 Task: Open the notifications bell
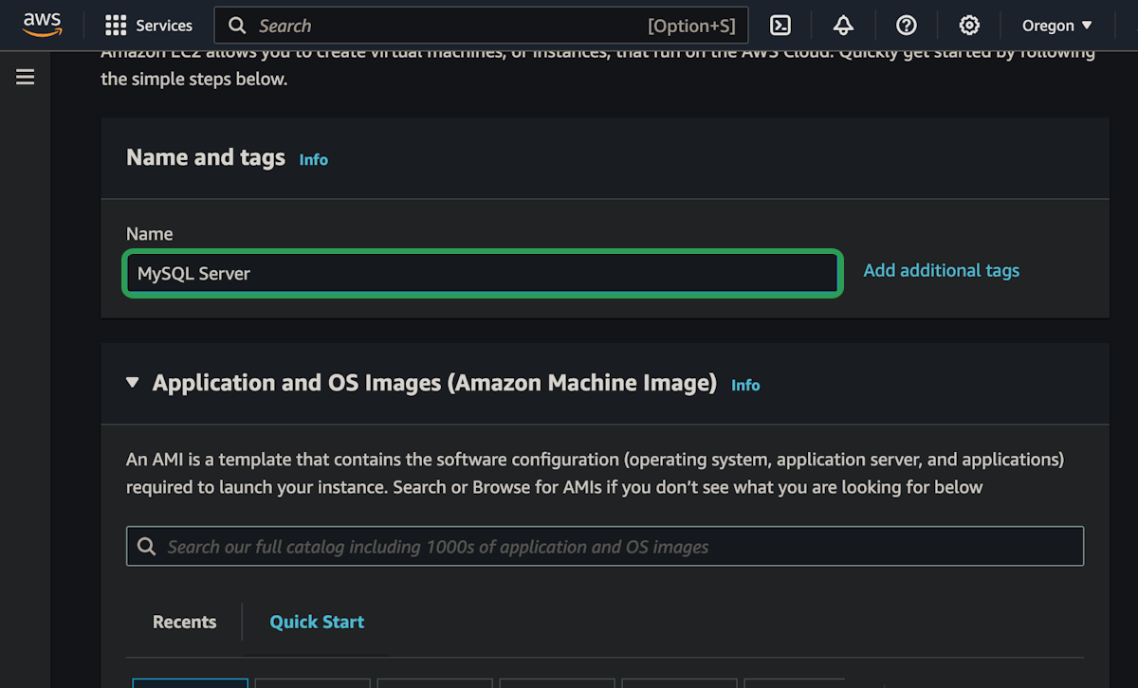click(843, 26)
